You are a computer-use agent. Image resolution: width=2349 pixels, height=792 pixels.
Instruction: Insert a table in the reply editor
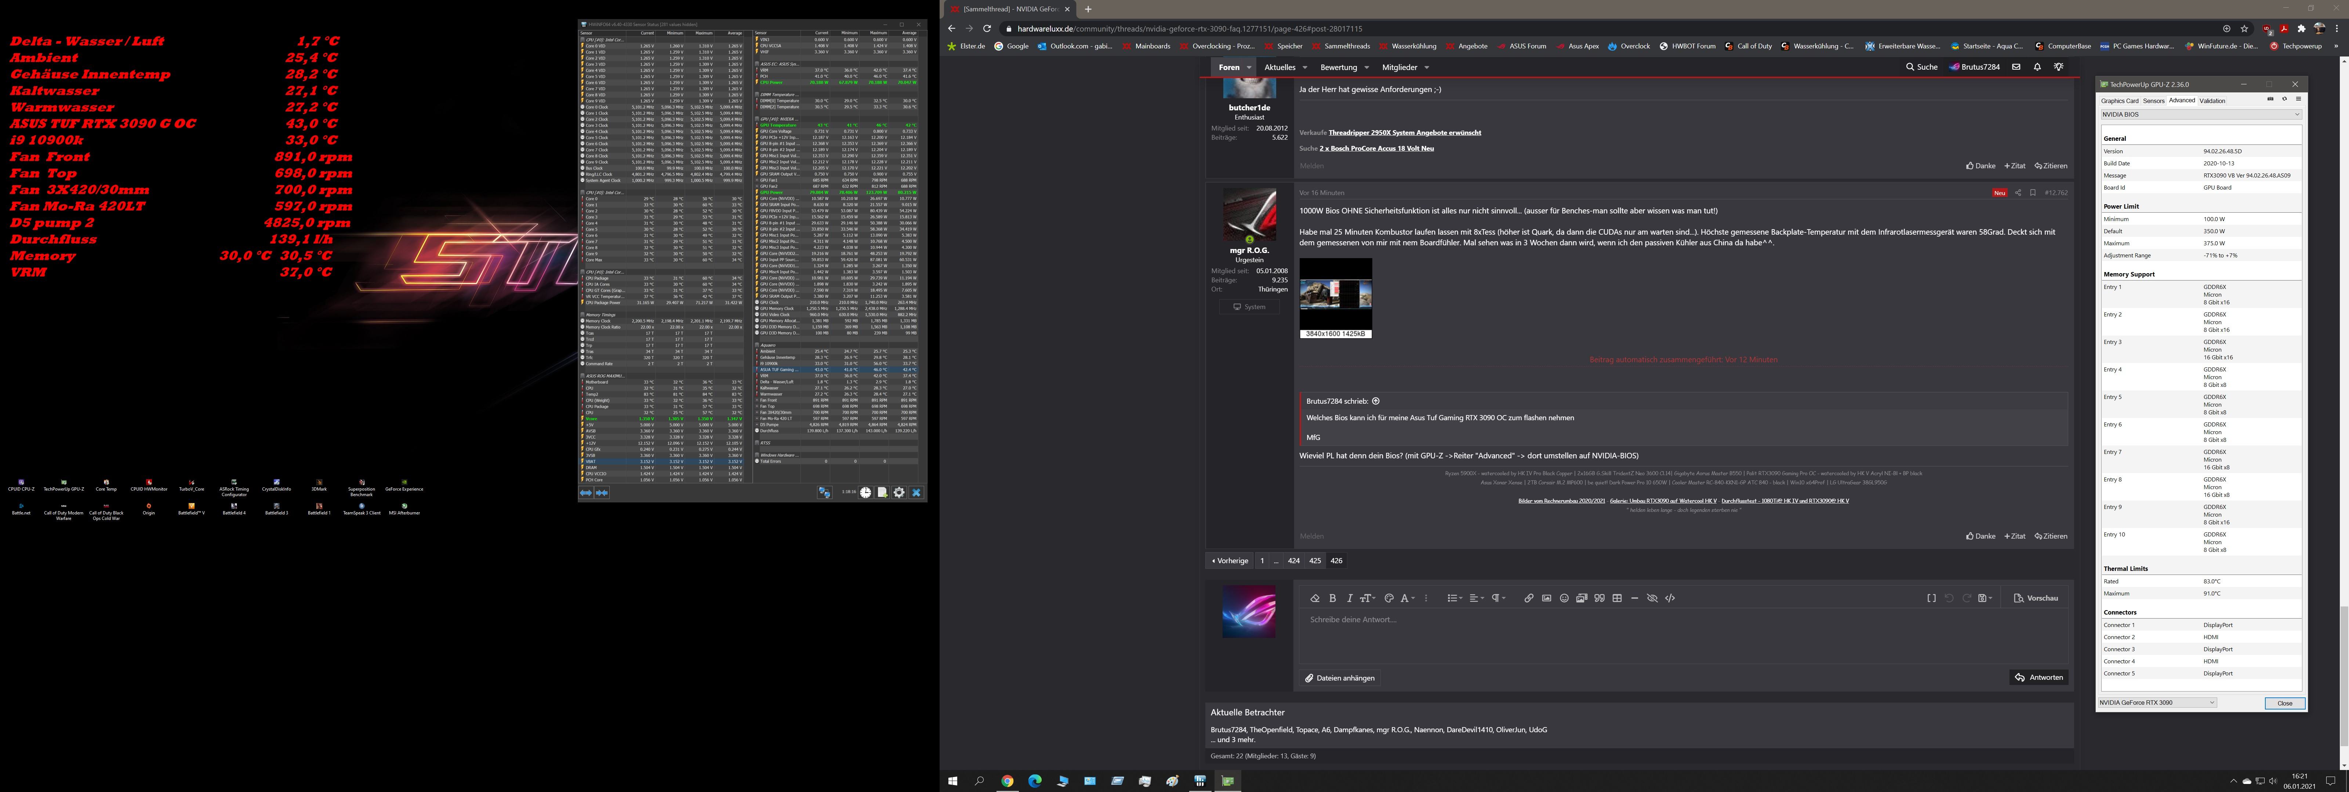click(1617, 599)
